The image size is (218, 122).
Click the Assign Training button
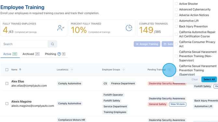click(x=147, y=44)
